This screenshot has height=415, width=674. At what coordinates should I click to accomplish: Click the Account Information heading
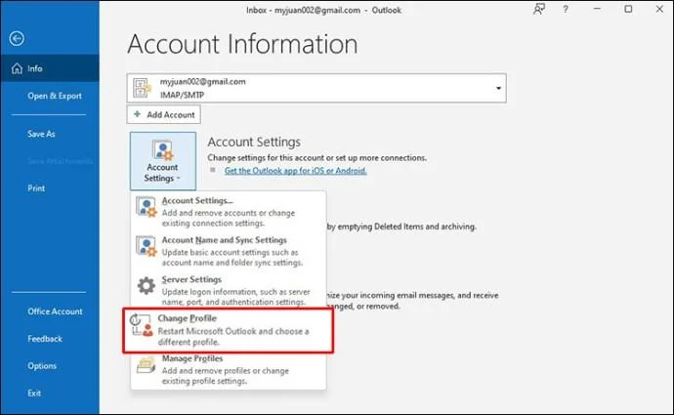[x=242, y=44]
